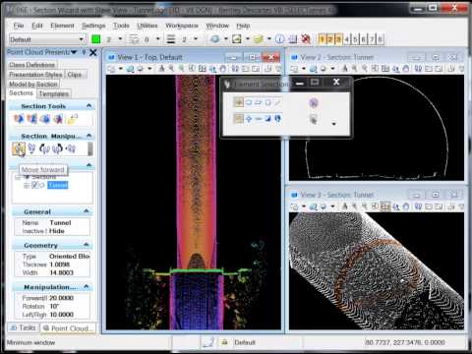The height and width of the screenshot is (354, 472).
Task: Switch to the Templates tab
Action: [x=54, y=94]
